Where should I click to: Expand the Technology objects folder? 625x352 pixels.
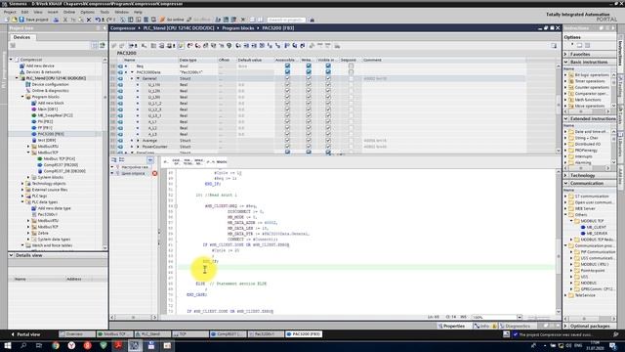[x=22, y=184]
